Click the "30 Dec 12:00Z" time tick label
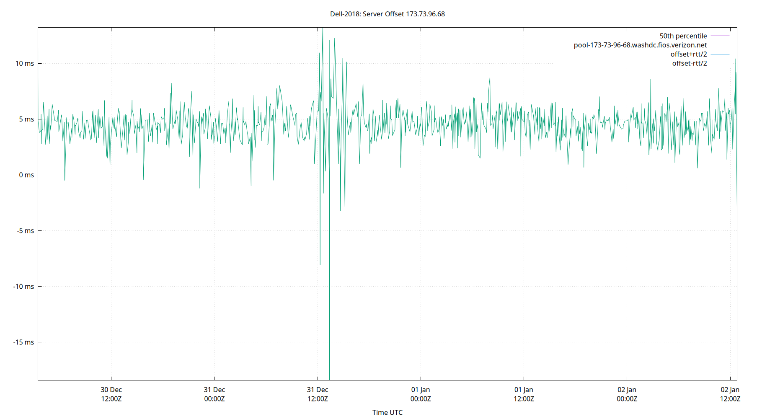Image resolution: width=775 pixels, height=419 pixels. pyautogui.click(x=111, y=394)
